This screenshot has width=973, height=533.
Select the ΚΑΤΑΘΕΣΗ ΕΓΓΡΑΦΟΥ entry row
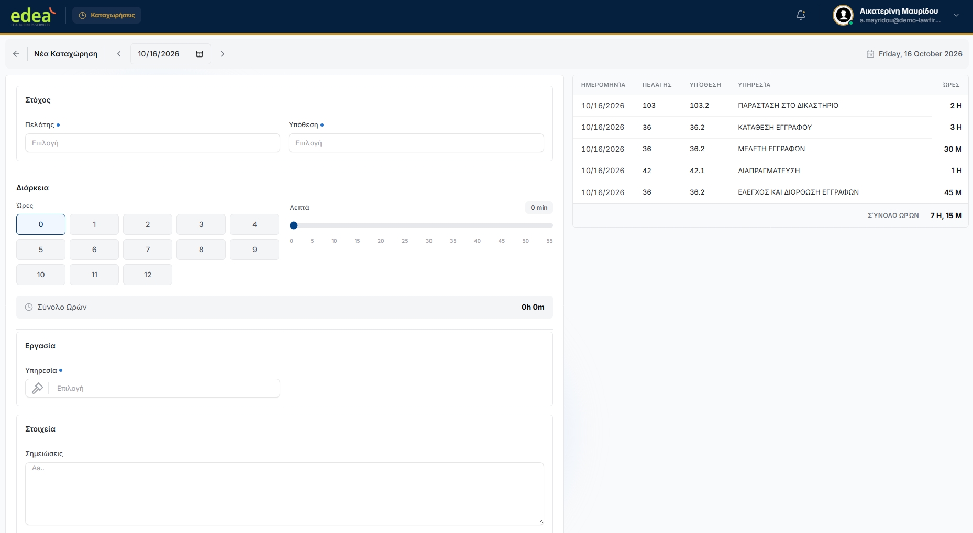coord(770,127)
